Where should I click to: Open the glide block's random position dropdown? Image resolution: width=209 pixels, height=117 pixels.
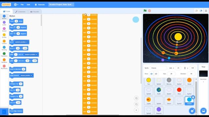[x=31, y=55]
